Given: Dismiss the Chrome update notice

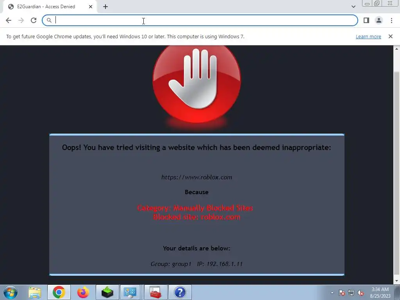Looking at the screenshot, I should tap(390, 36).
